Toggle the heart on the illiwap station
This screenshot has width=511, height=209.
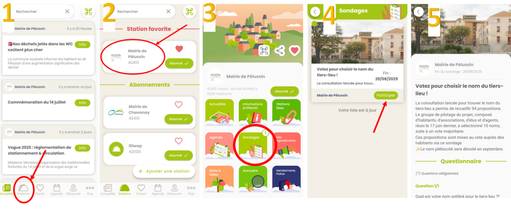(179, 141)
